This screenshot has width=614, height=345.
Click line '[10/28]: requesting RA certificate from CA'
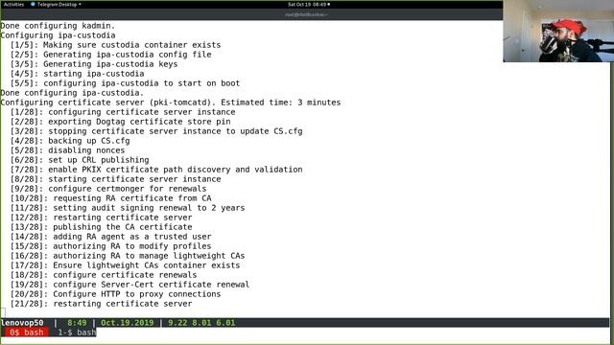[x=111, y=198]
